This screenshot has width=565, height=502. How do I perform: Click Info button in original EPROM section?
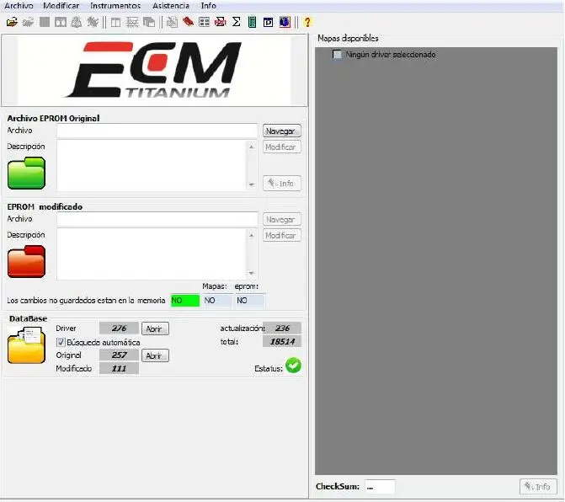(282, 184)
